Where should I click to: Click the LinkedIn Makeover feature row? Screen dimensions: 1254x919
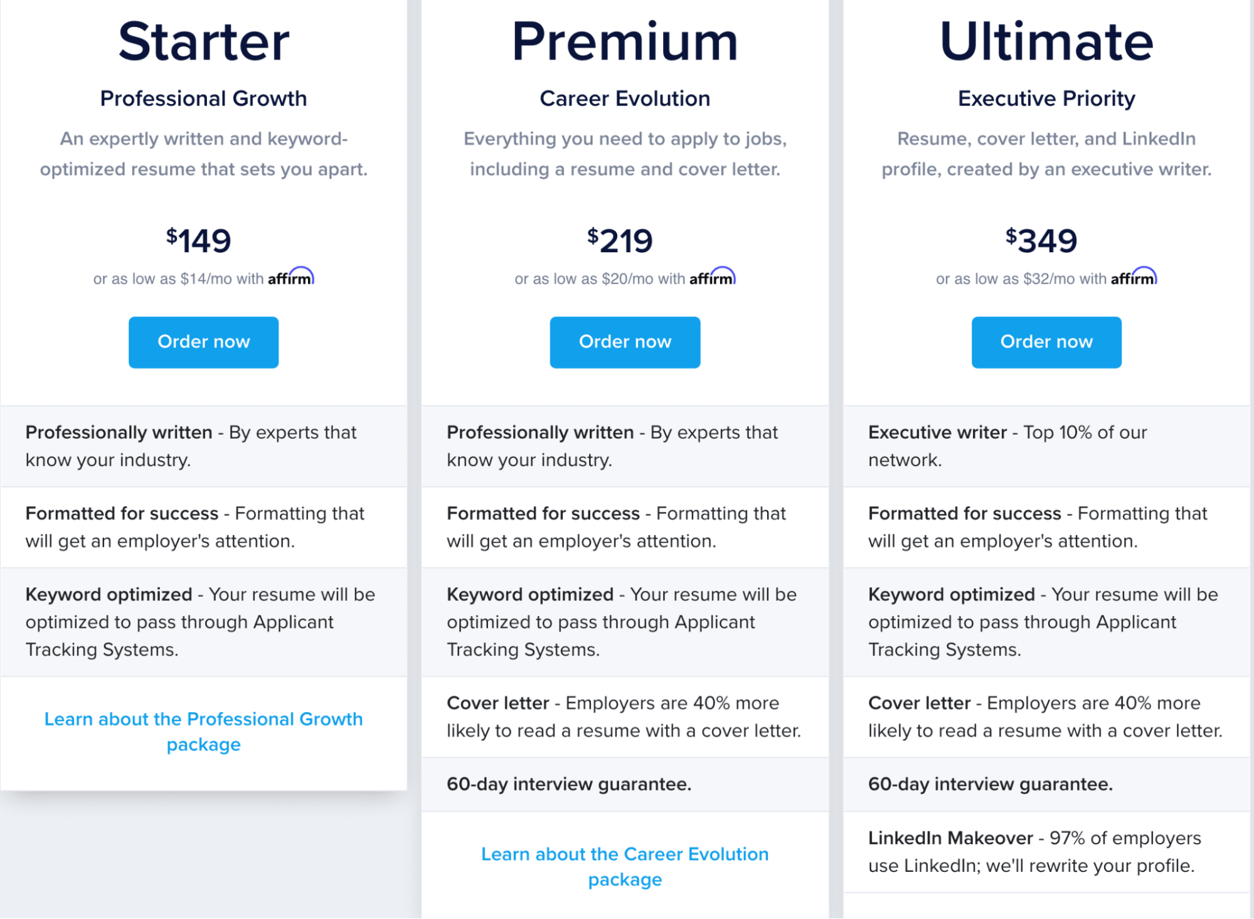click(x=1046, y=852)
